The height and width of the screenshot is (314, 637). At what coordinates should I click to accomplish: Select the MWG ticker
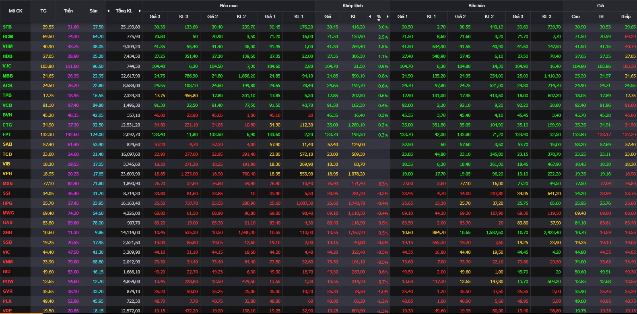[x=8, y=213]
